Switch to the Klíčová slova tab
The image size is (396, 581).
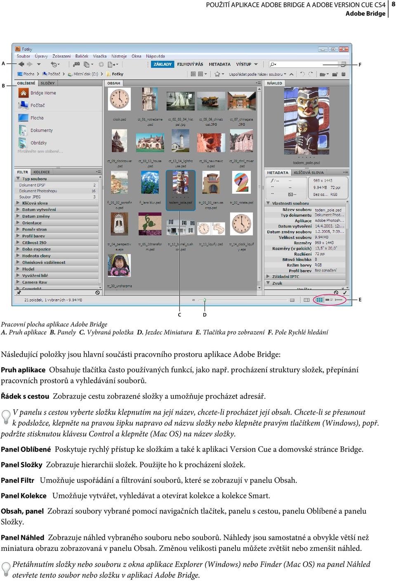(309, 172)
